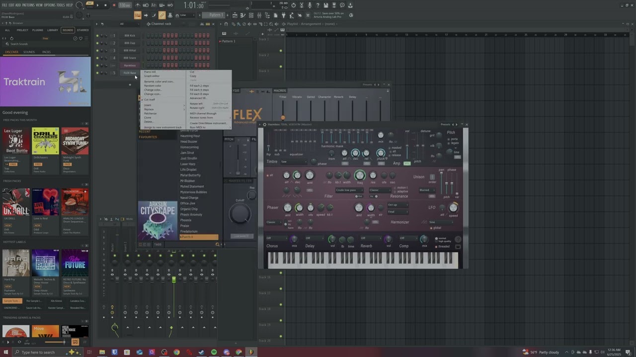636x357 pixels.
Task: Select Graph editor in the context menu
Action: click(x=152, y=76)
